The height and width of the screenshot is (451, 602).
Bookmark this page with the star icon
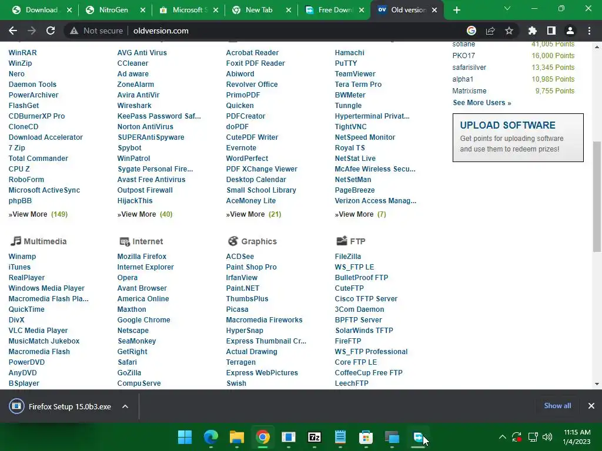(x=509, y=31)
